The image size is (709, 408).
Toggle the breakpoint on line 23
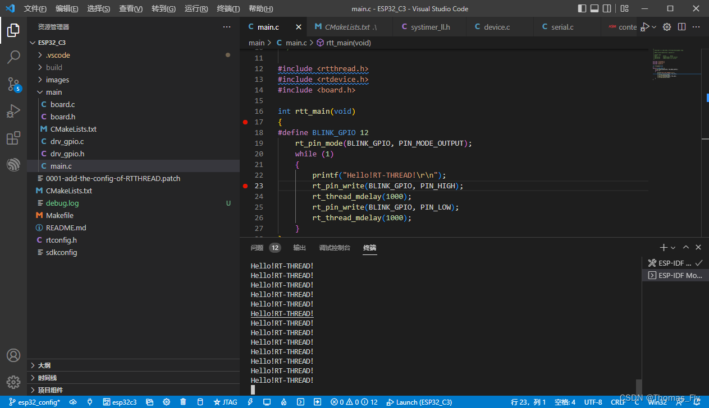(x=245, y=186)
